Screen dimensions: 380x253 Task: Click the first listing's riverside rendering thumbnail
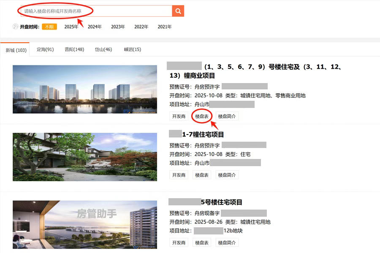coord(84,89)
